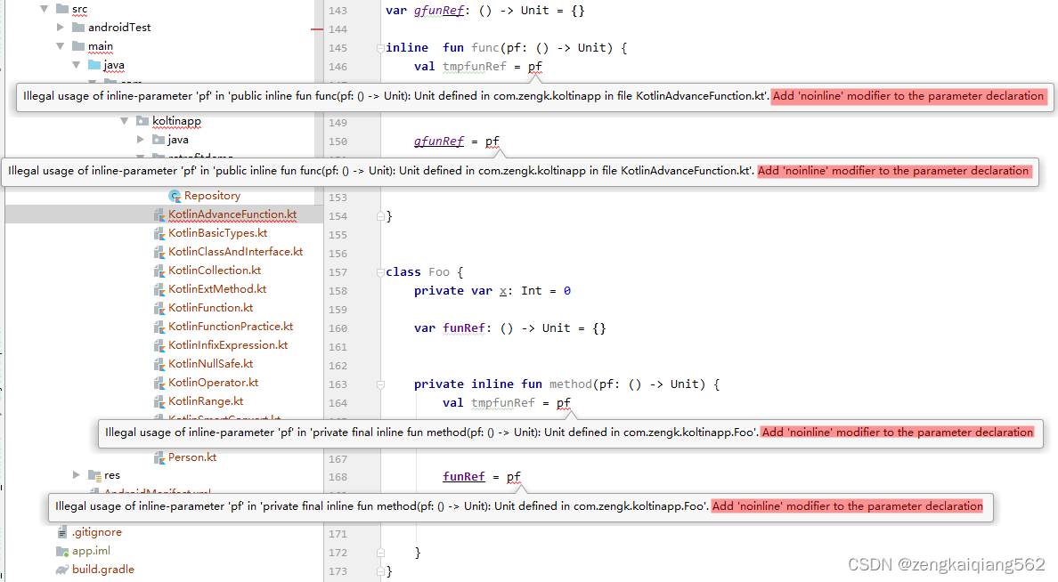Click the blue java source folder icon

pyautogui.click(x=94, y=65)
